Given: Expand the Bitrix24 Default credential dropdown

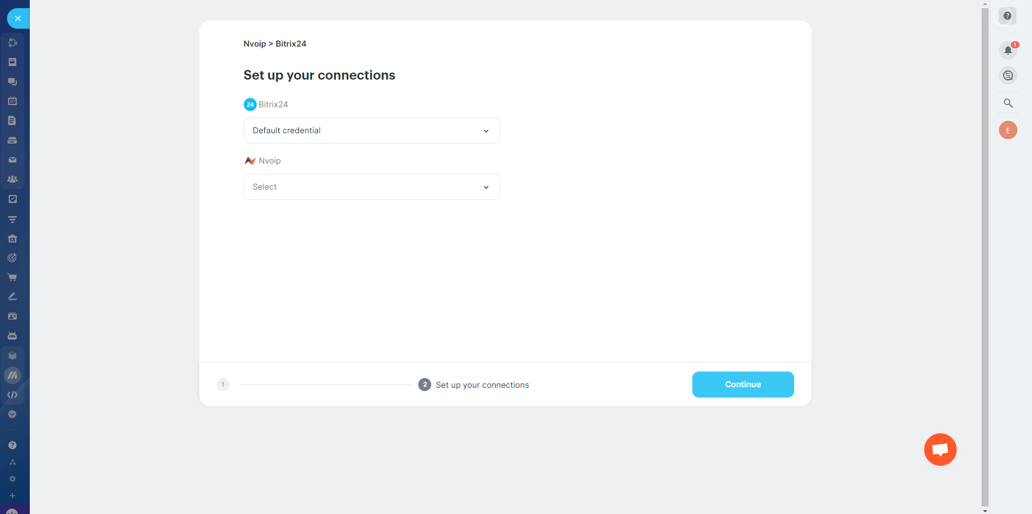Looking at the screenshot, I should pos(372,131).
